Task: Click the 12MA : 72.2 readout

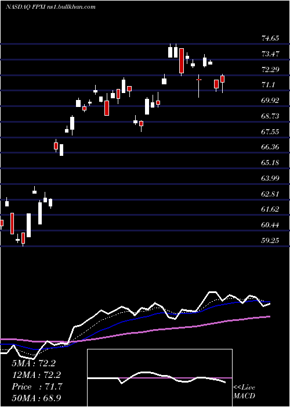Action: point(37,375)
